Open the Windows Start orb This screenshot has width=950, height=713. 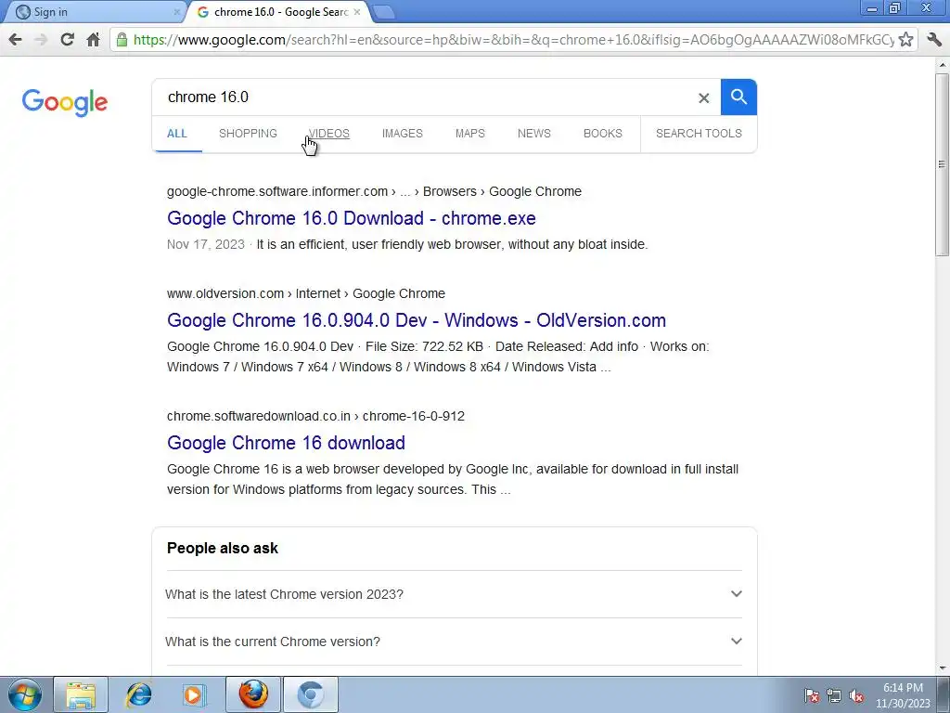(x=25, y=694)
